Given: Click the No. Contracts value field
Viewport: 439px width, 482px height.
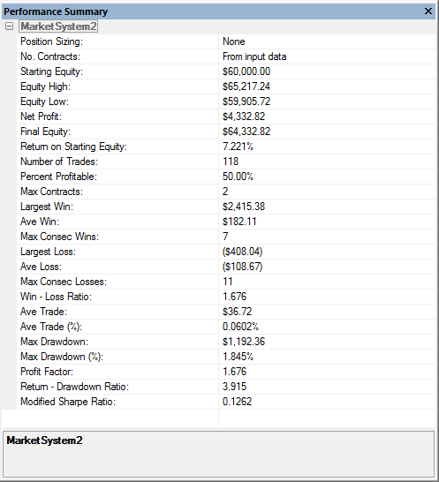Looking at the screenshot, I should point(328,56).
